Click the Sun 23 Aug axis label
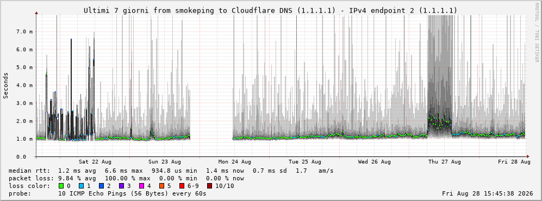The height and width of the screenshot is (201, 542). (165, 162)
